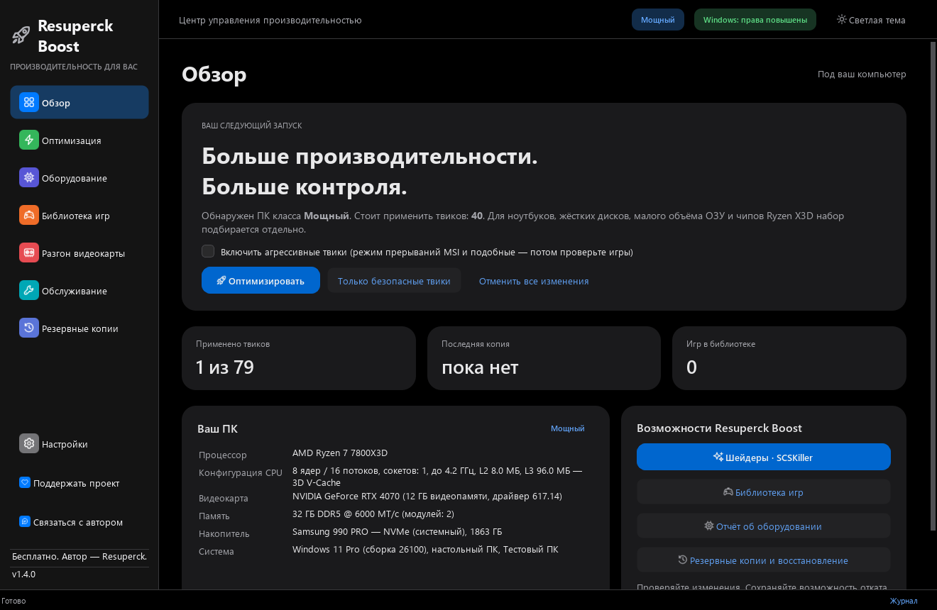Open the Оптимизация section
The width and height of the screenshot is (937, 610).
[x=80, y=140]
